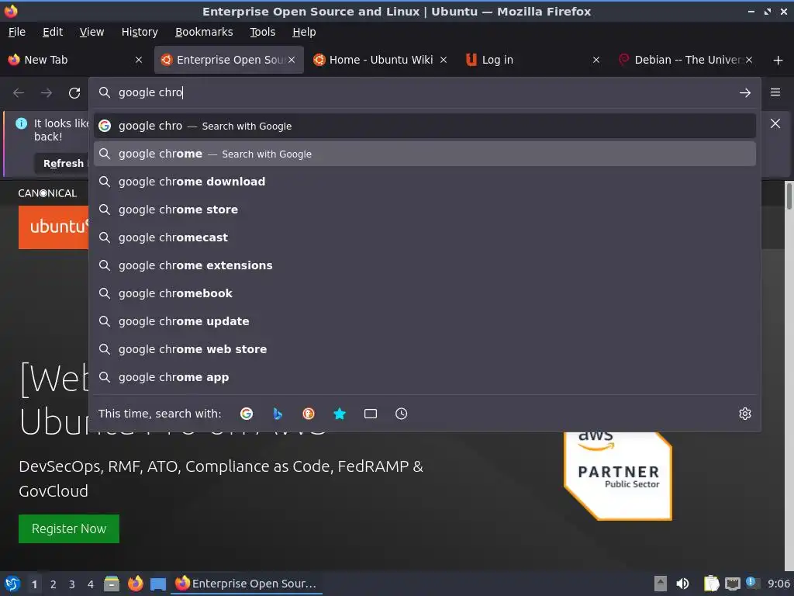
Task: Reload the current page
Action: point(74,93)
